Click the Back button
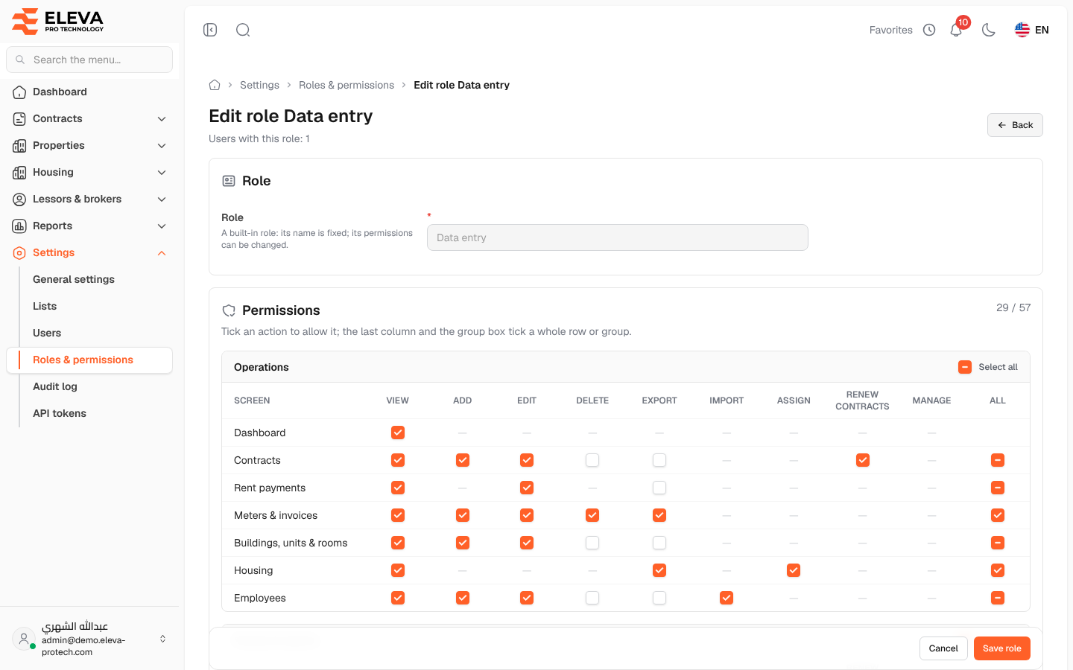The image size is (1073, 670). coord(1015,125)
